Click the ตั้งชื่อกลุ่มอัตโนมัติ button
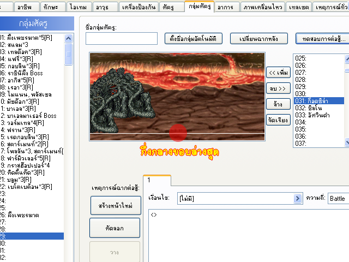 click(x=194, y=39)
